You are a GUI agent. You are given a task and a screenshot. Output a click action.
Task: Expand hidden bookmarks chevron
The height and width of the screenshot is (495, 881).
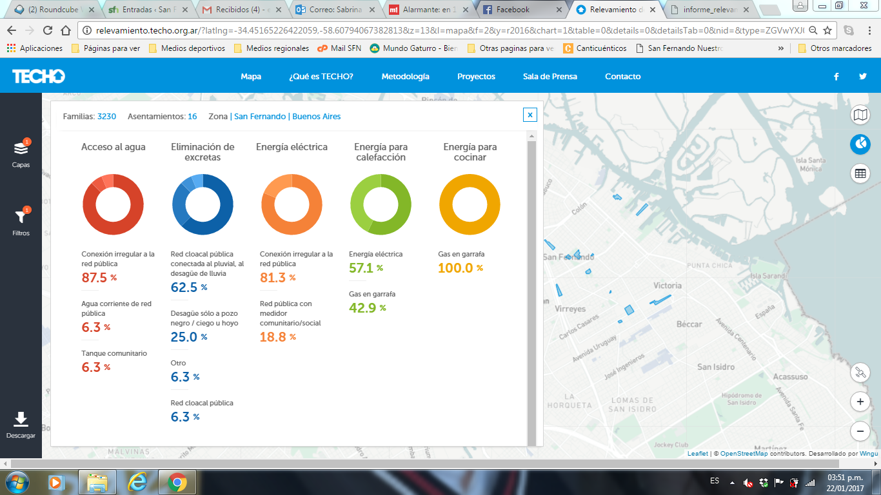pyautogui.click(x=782, y=48)
